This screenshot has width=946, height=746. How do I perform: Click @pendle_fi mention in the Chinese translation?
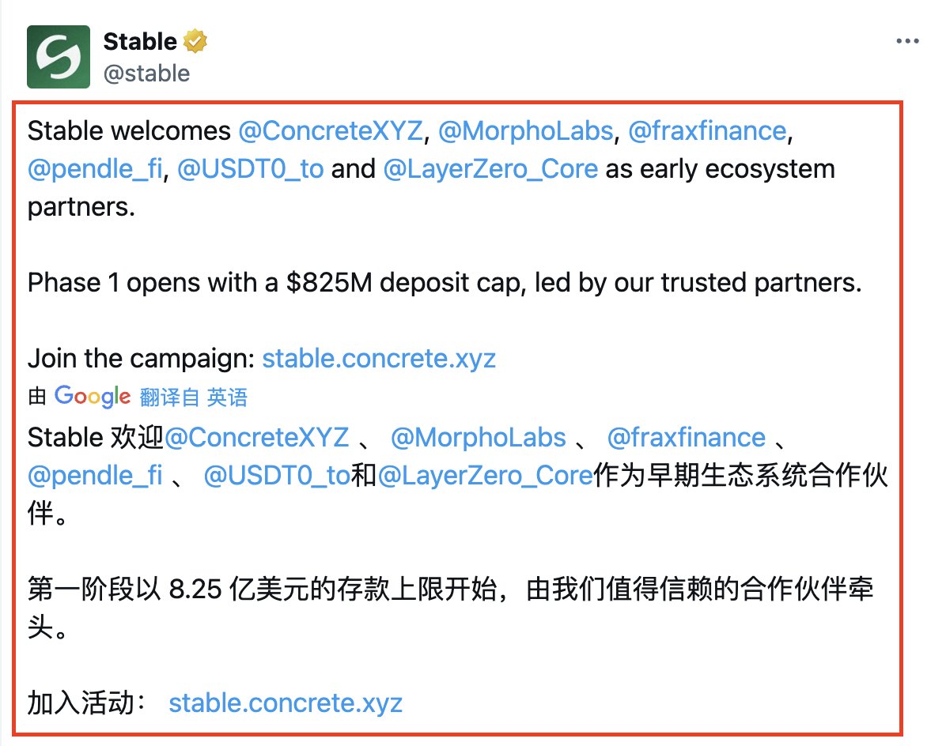click(x=95, y=476)
